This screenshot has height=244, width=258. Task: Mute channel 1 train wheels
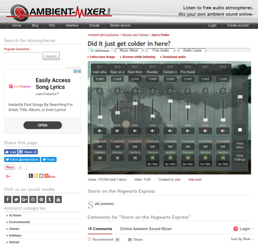(x=100, y=131)
